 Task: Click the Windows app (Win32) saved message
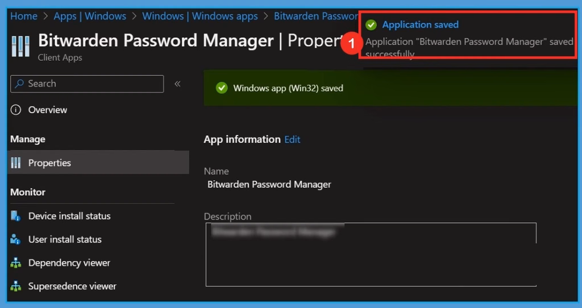288,88
